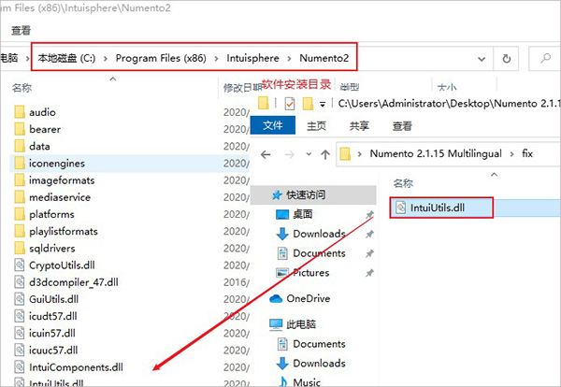
Task: Open quick access toolbar customize dropdown
Action: [323, 105]
